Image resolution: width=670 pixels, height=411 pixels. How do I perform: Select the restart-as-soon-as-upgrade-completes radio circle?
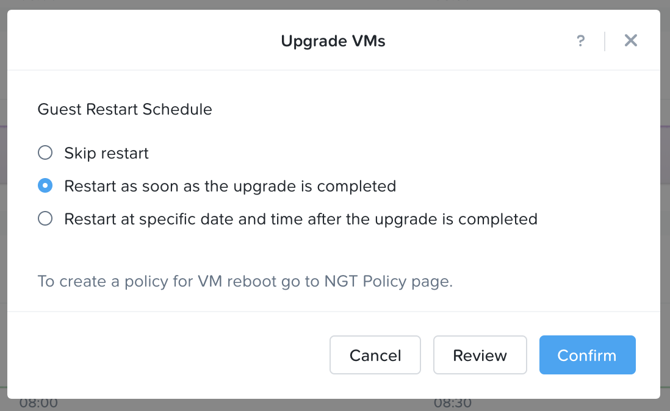[x=45, y=185]
